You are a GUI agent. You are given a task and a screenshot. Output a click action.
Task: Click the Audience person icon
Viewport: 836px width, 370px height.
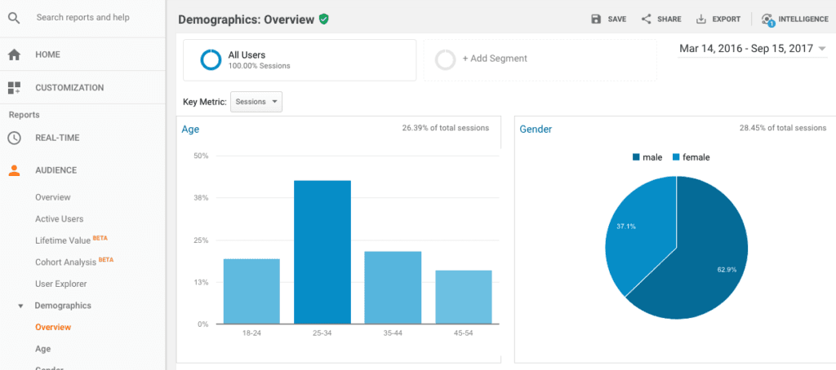[14, 170]
